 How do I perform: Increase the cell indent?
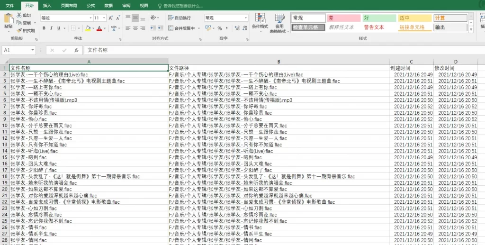(160, 28)
